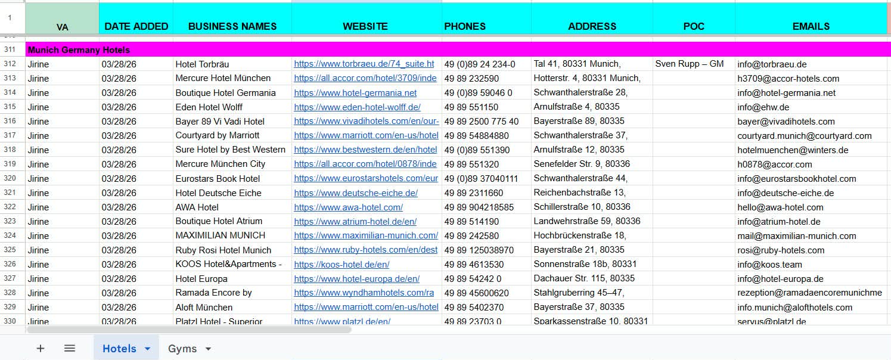
Task: Switch to the Gyms sheet tab
Action: pyautogui.click(x=182, y=349)
